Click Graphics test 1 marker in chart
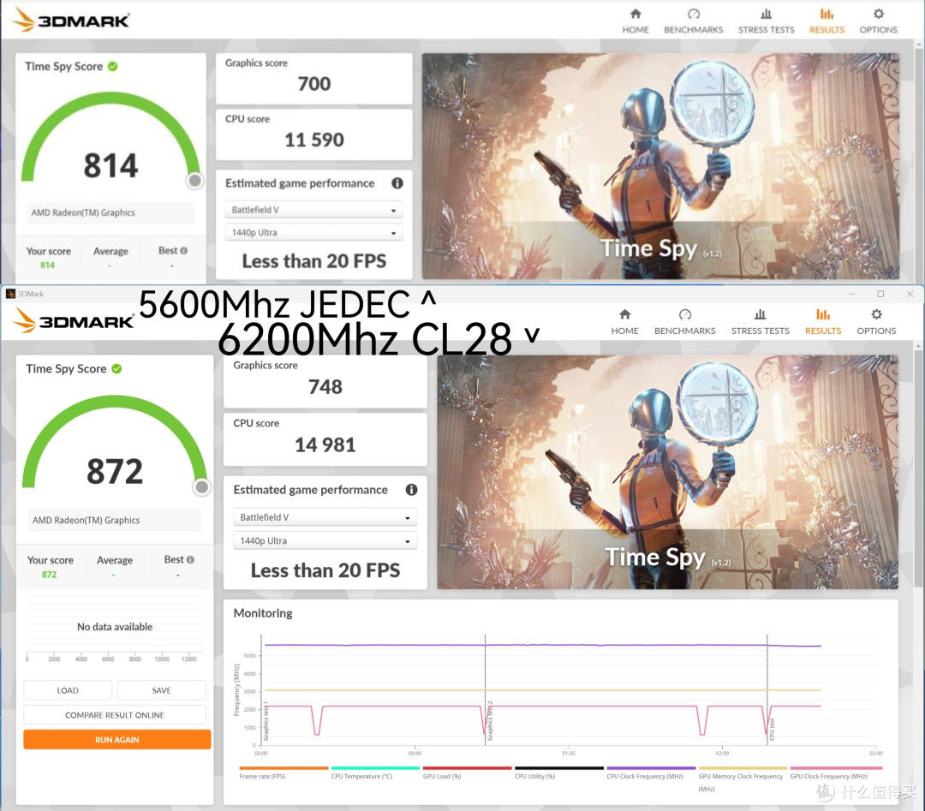 coord(266,721)
